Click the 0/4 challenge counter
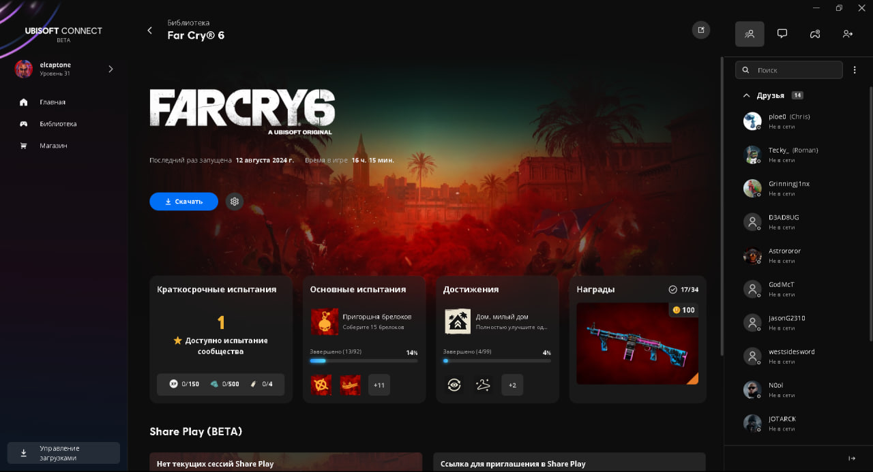 coord(261,384)
